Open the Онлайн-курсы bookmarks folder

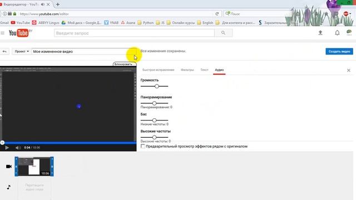point(181,23)
